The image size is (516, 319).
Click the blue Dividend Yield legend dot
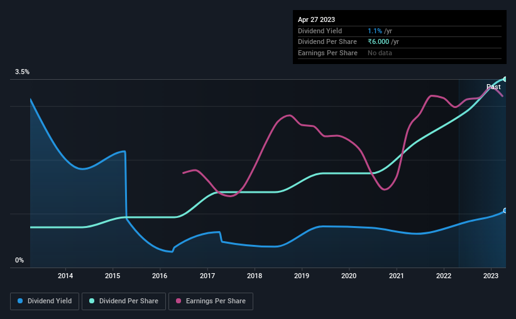pyautogui.click(x=20, y=301)
